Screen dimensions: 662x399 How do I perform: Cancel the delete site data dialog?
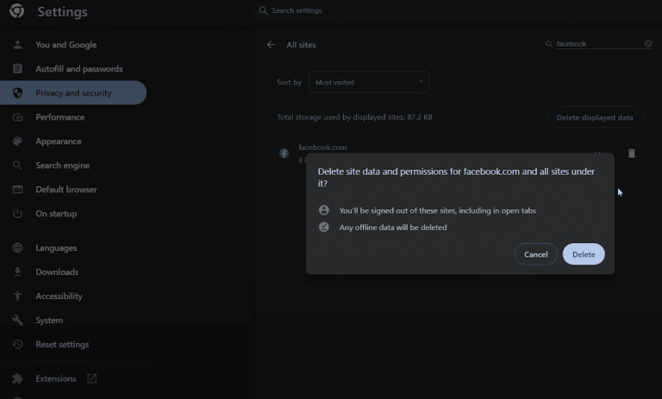[x=536, y=254]
